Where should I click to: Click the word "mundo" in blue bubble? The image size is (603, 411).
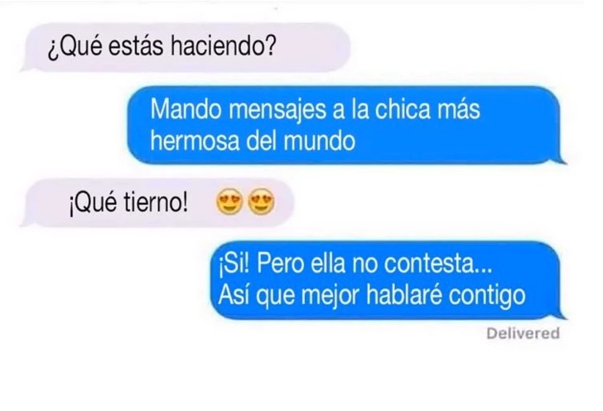[x=320, y=141]
